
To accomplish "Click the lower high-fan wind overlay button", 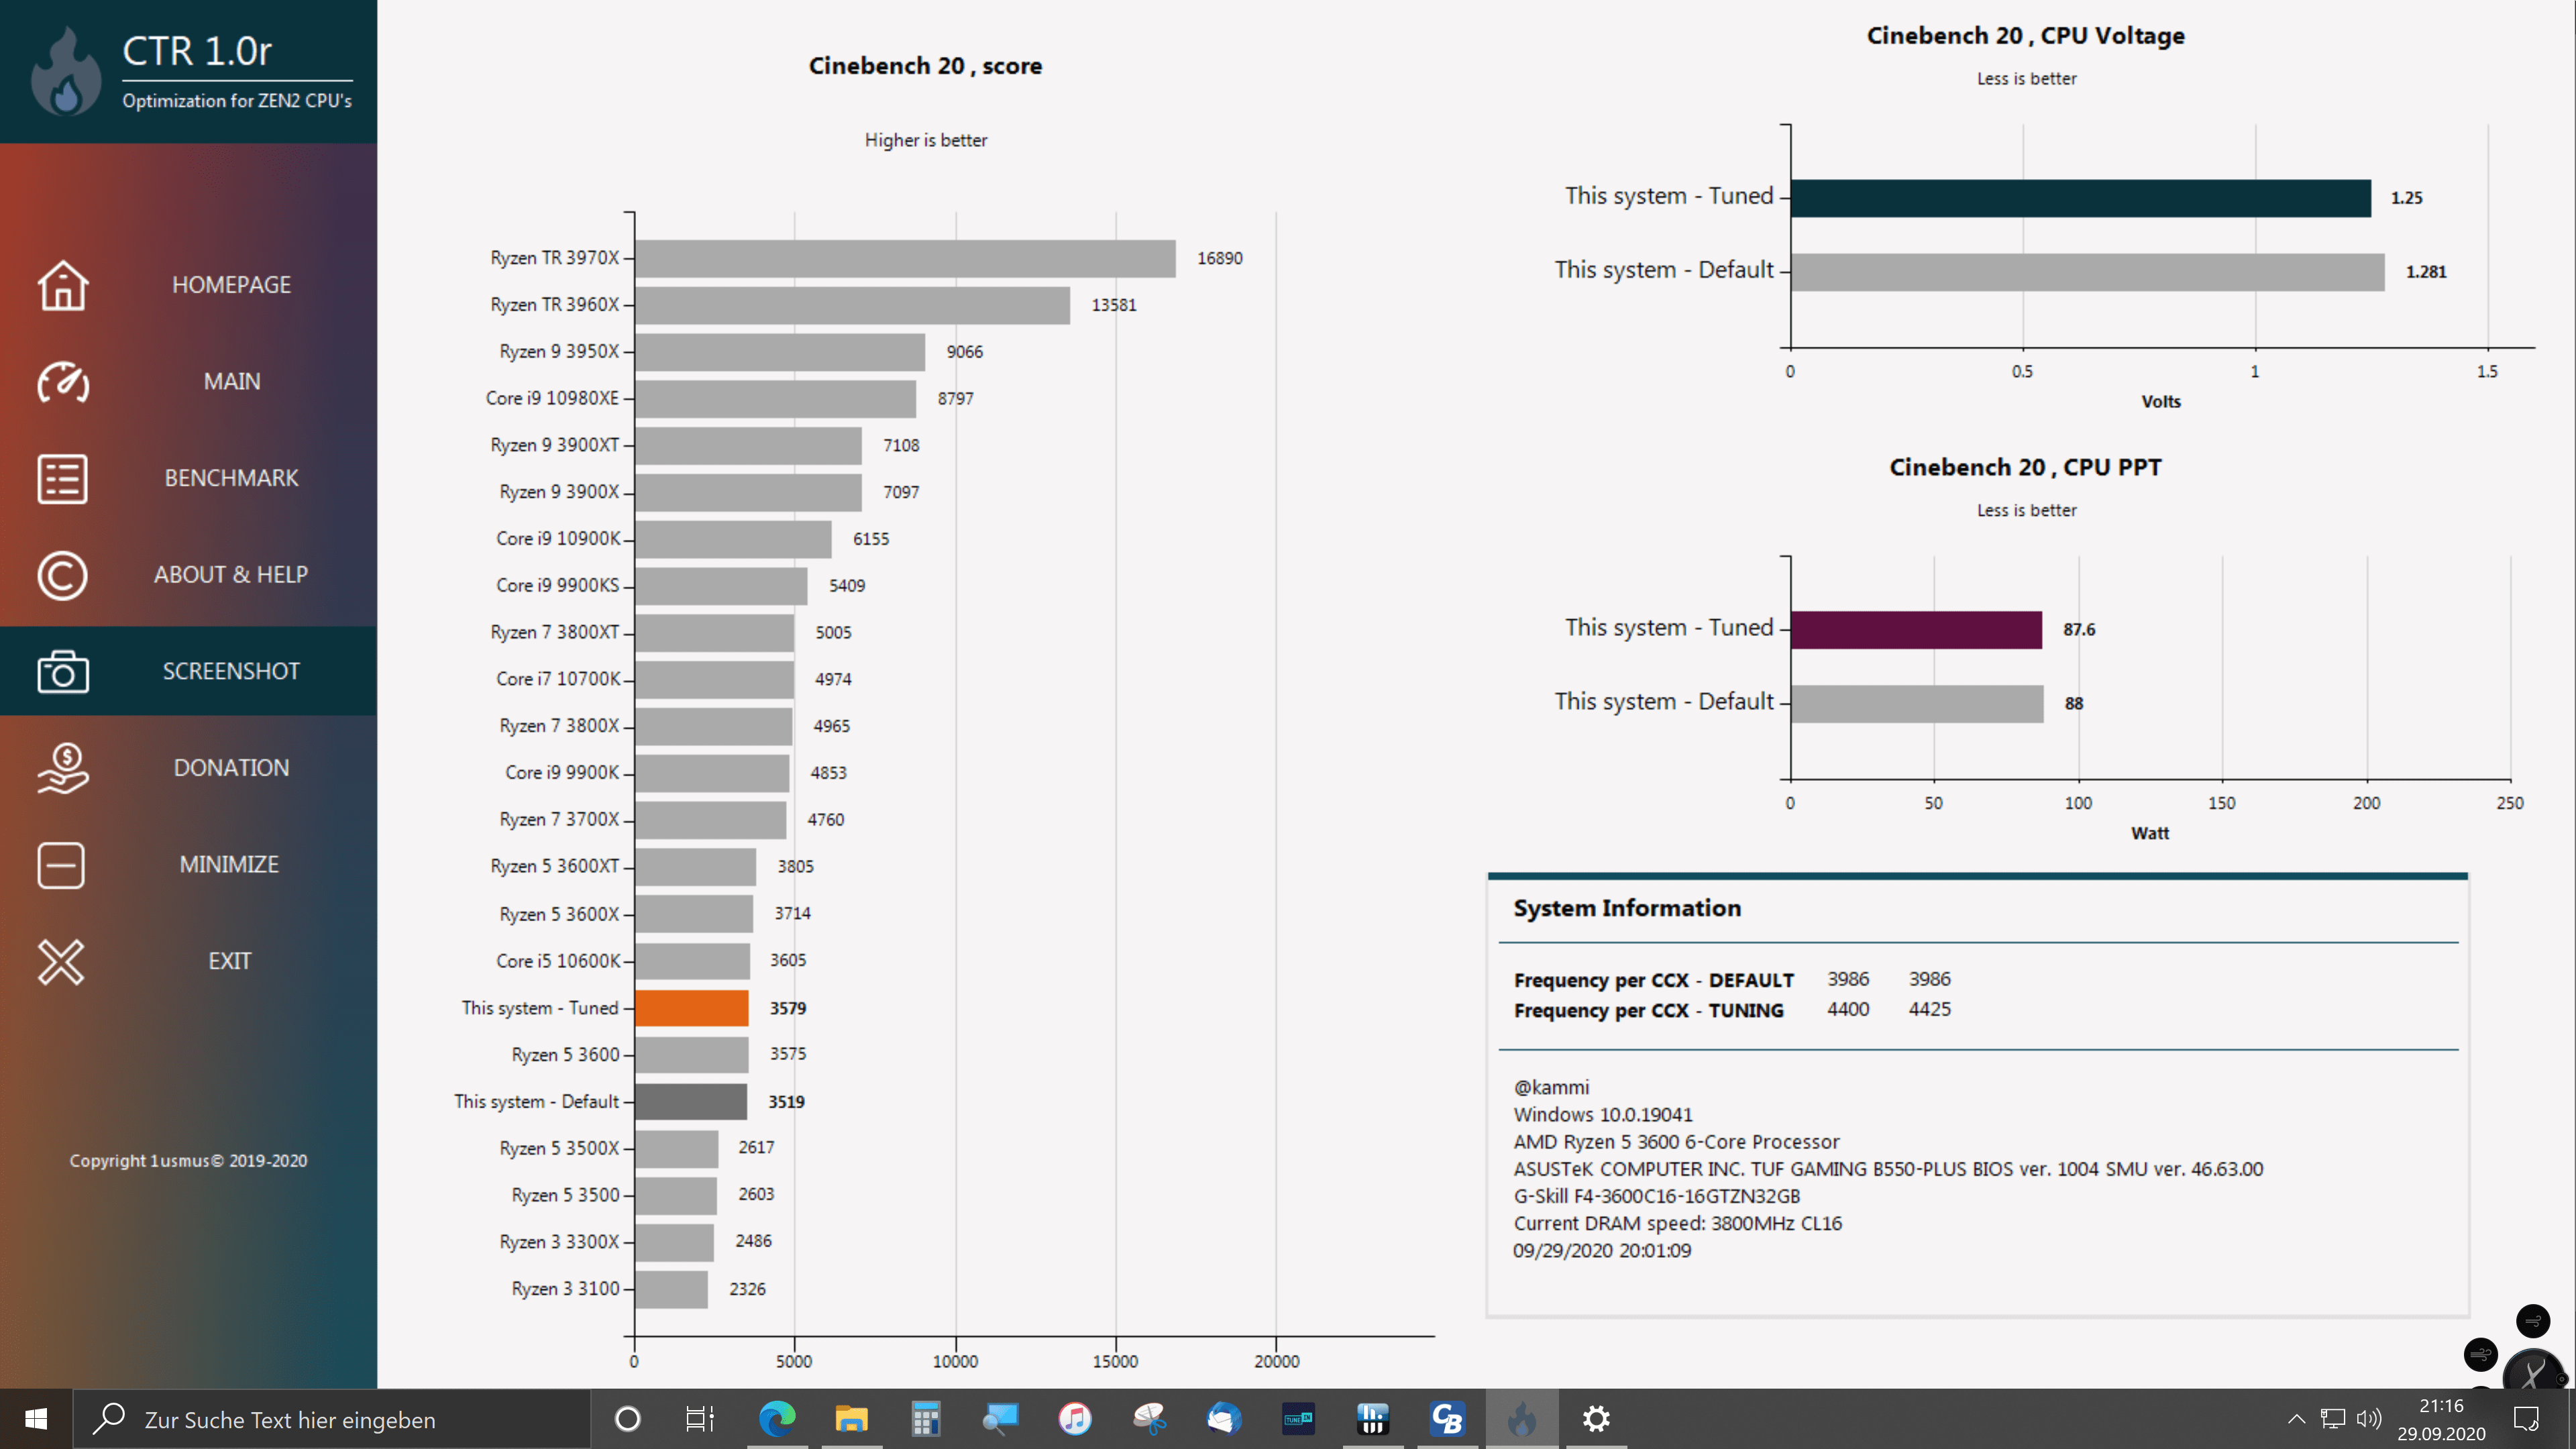I will point(2481,1355).
